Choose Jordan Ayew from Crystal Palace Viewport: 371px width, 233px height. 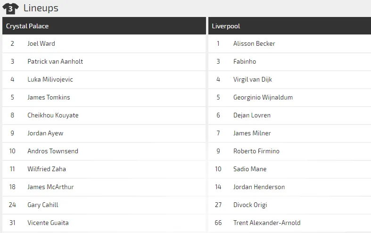[x=45, y=133]
